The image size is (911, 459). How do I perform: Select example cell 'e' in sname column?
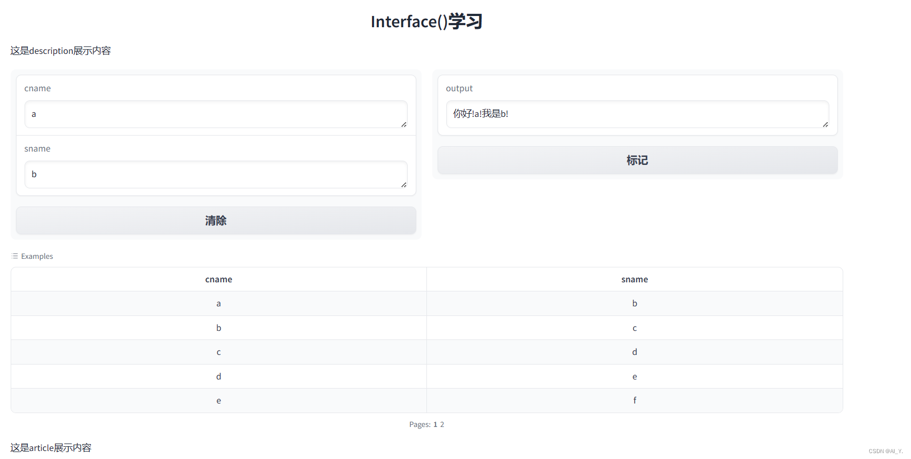click(635, 376)
